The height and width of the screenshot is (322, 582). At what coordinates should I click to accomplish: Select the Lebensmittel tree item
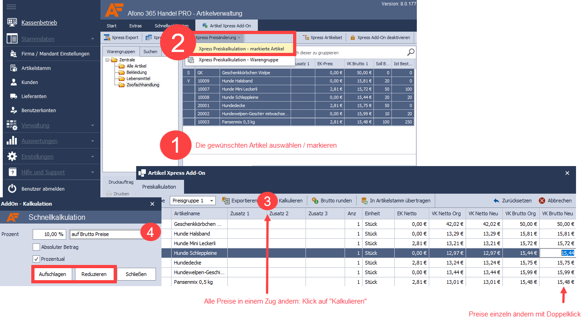138,79
